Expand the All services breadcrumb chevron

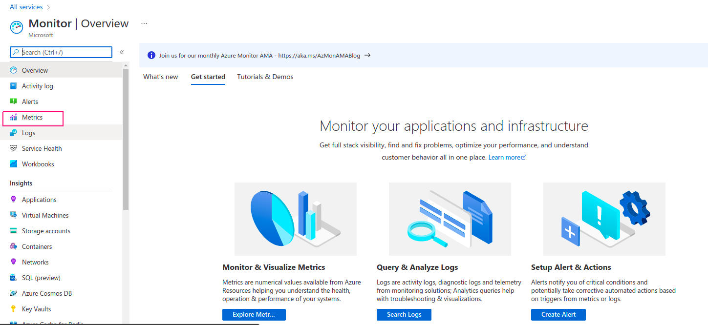click(x=48, y=7)
